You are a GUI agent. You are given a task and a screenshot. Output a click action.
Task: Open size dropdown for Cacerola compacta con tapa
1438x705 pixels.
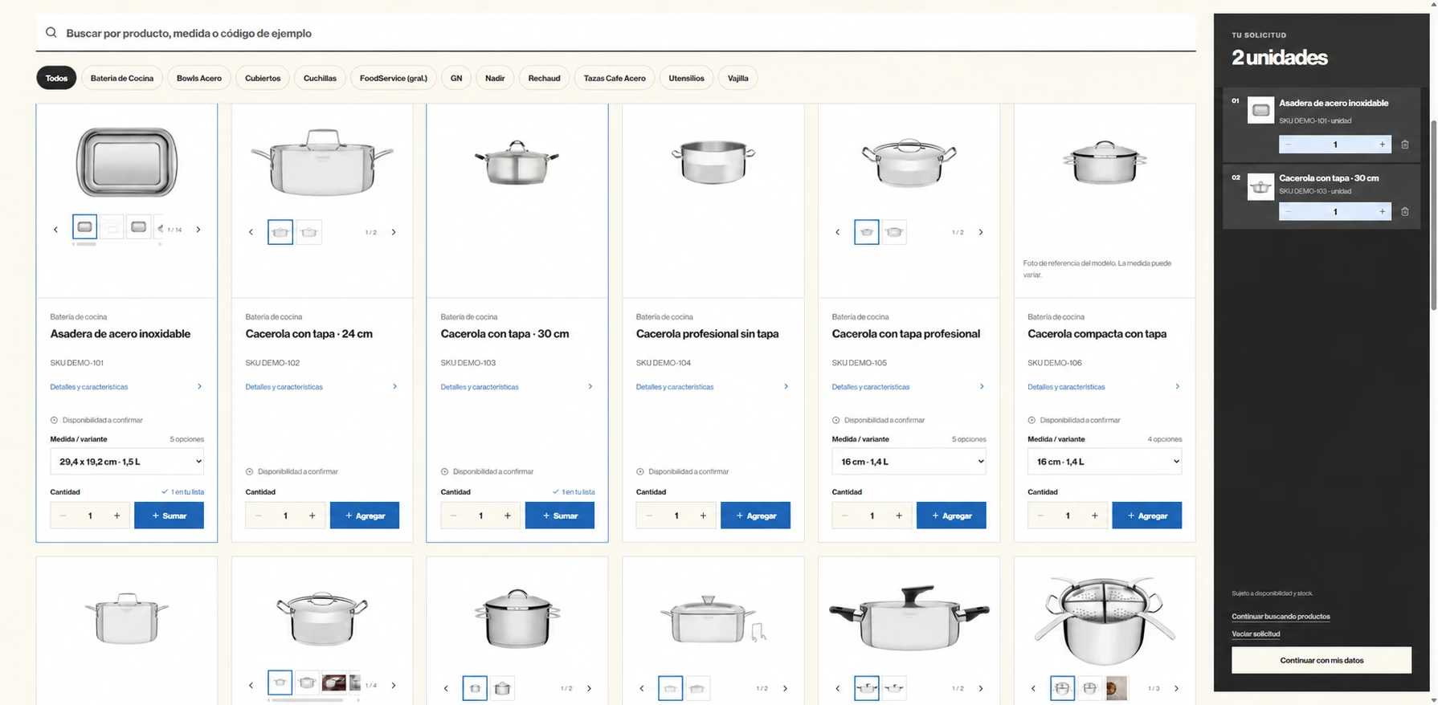[1105, 462]
